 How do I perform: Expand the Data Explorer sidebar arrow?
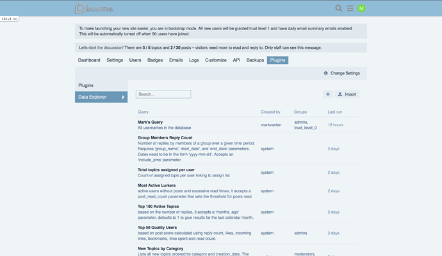click(x=123, y=97)
